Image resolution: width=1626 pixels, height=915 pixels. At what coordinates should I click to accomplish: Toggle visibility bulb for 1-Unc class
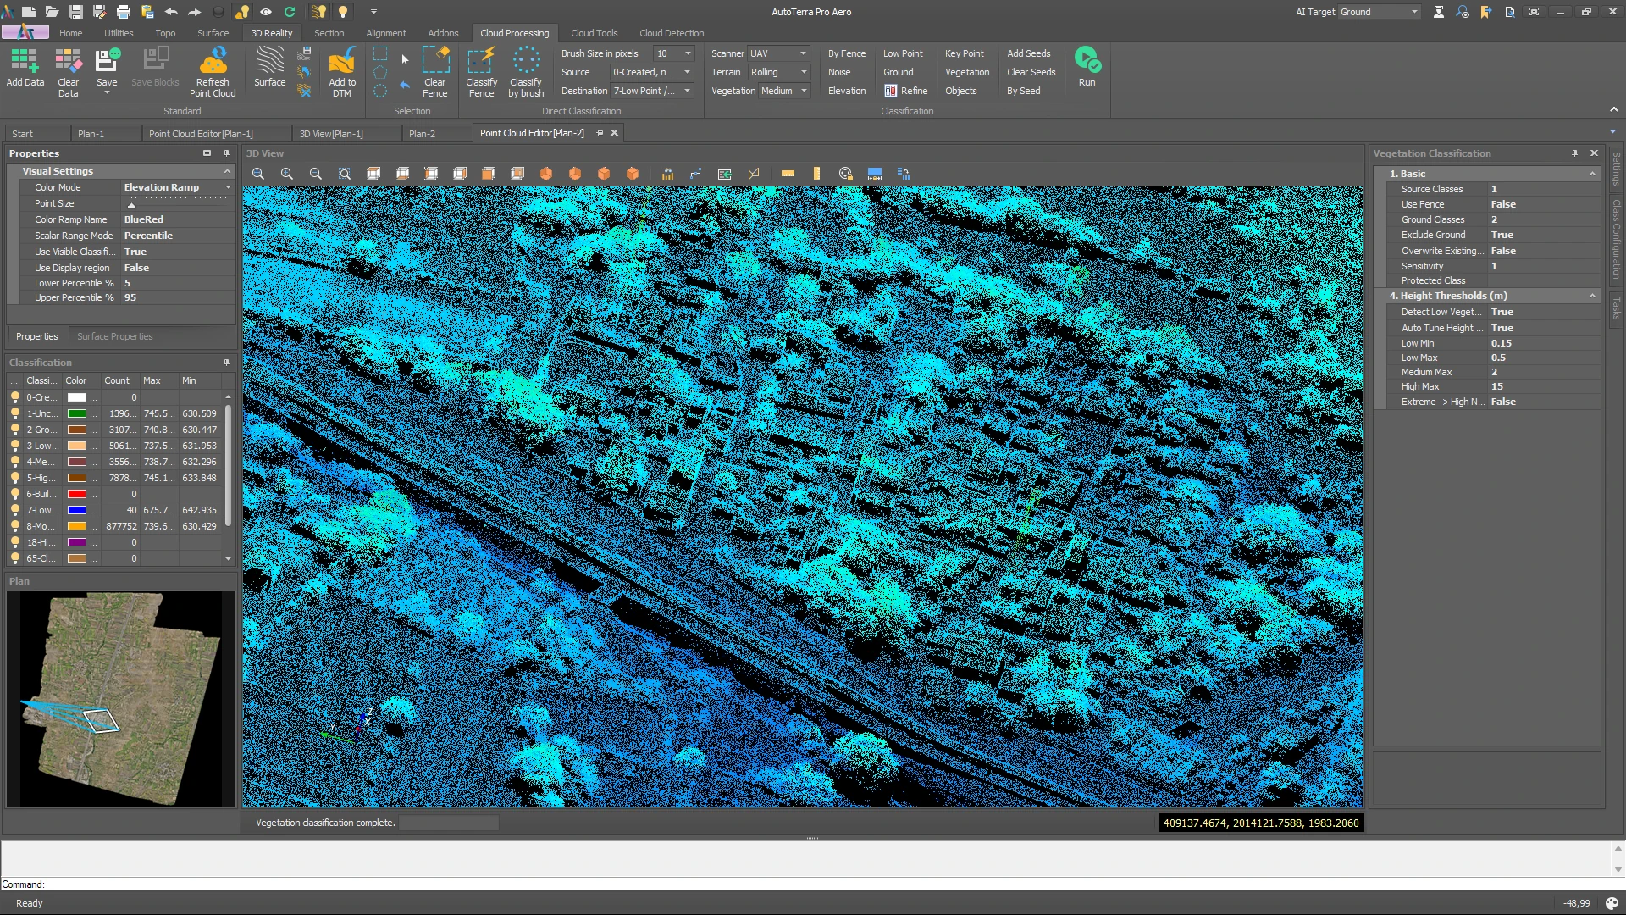[14, 413]
